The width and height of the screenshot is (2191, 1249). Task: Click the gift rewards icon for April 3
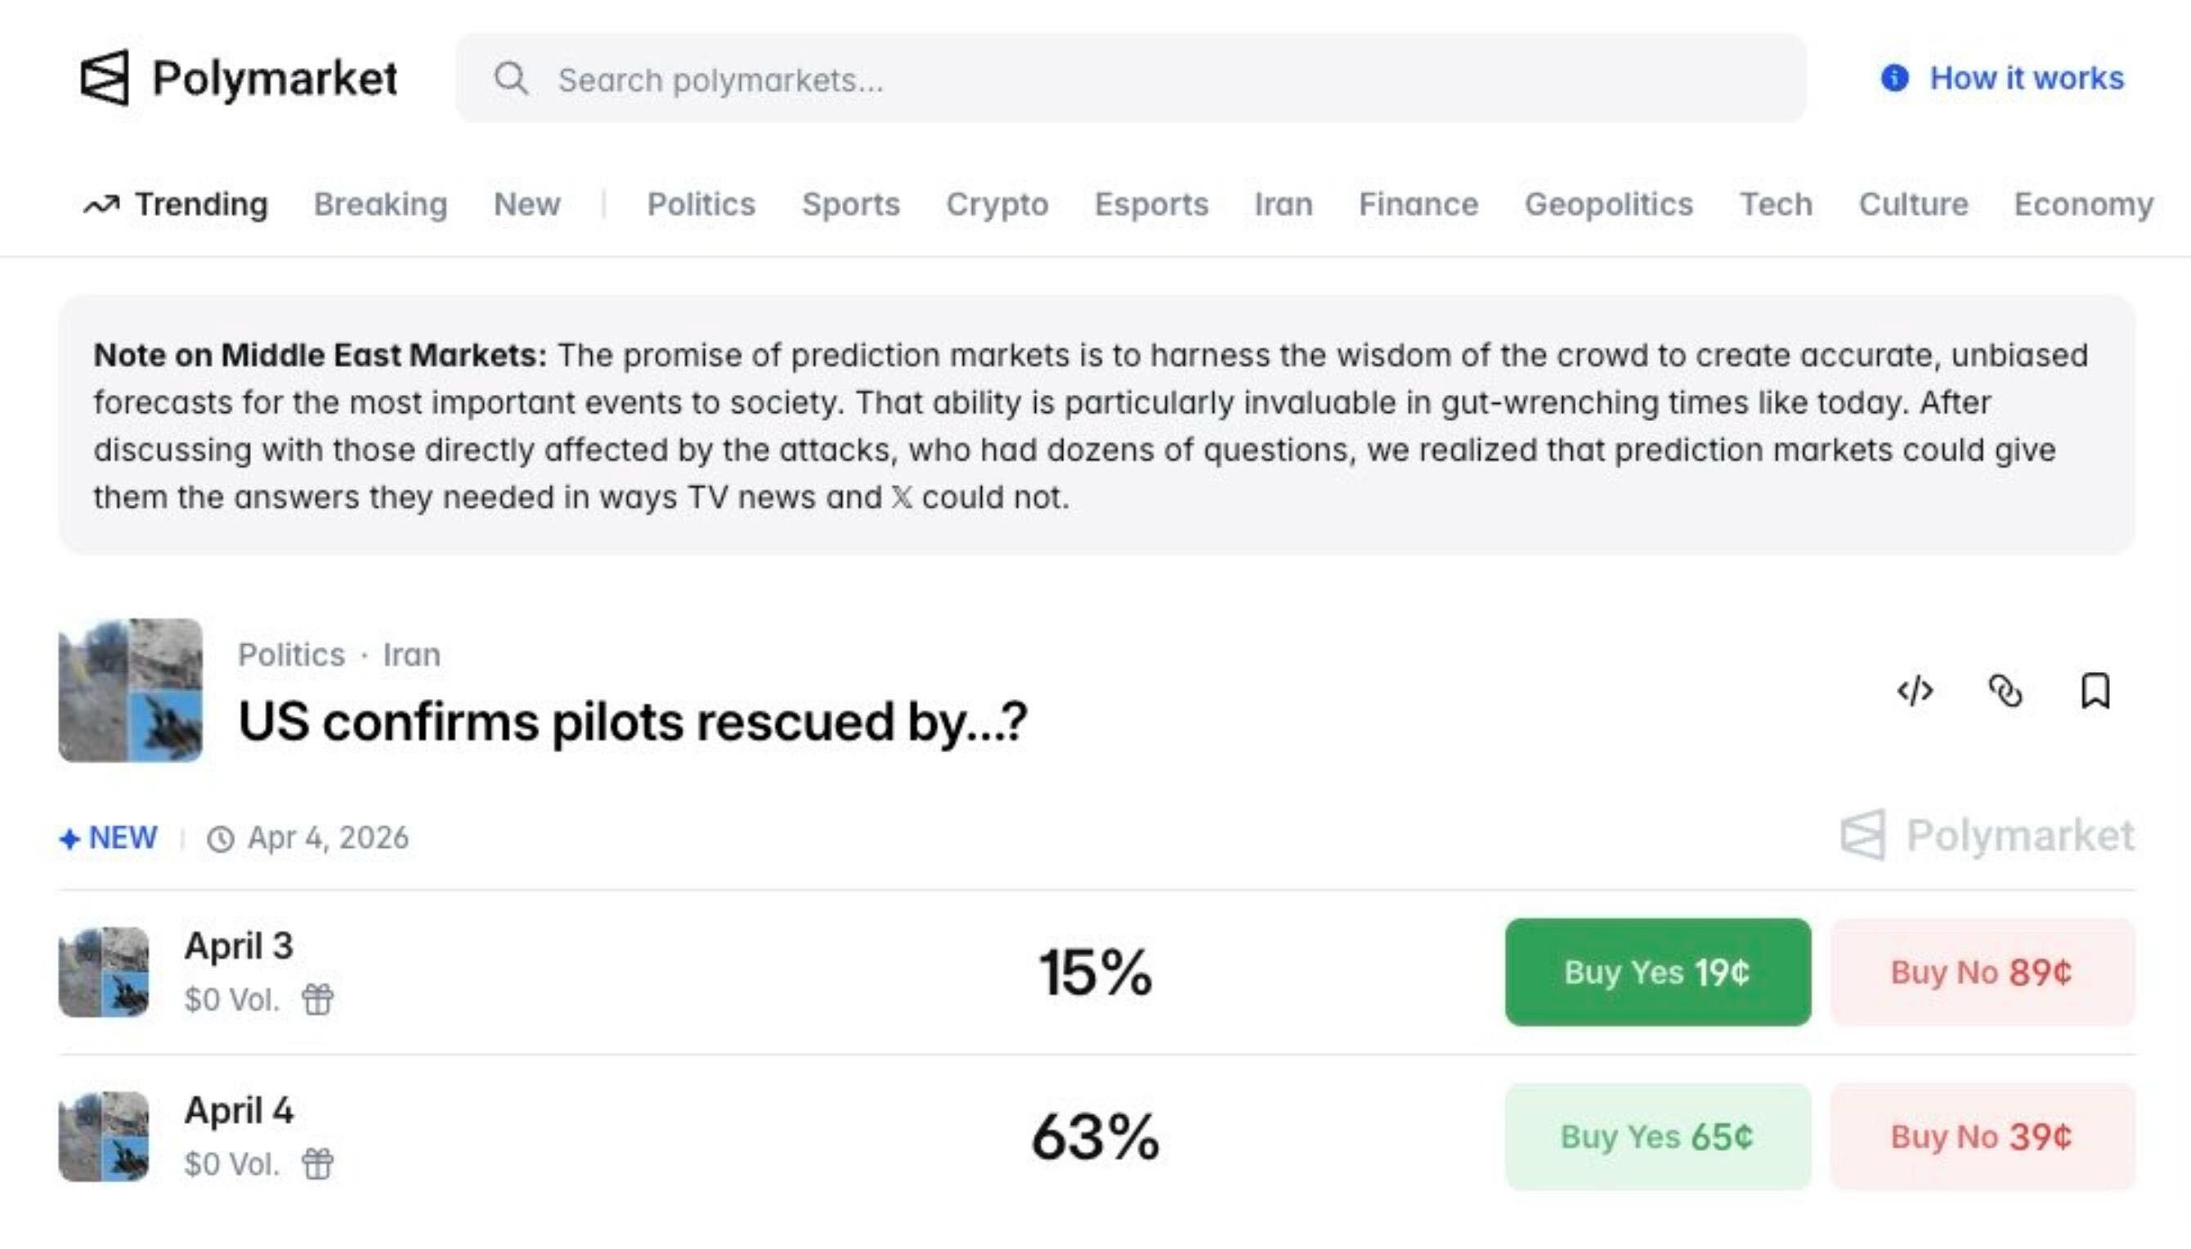pos(317,1000)
